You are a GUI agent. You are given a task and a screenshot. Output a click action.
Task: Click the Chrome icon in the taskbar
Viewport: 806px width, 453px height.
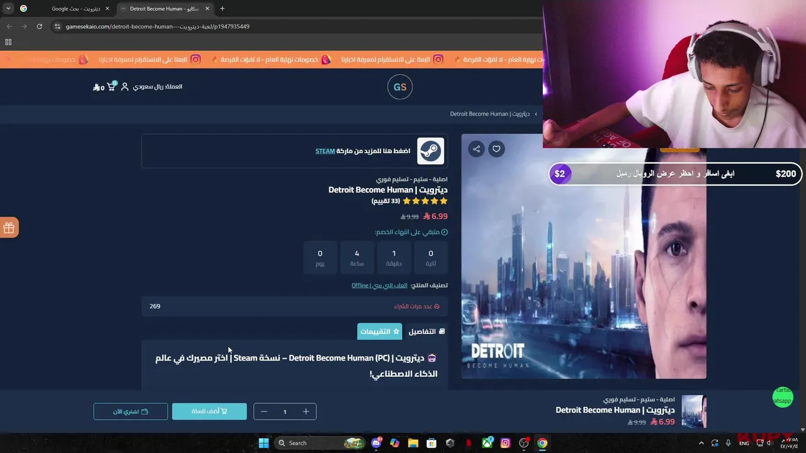point(542,443)
